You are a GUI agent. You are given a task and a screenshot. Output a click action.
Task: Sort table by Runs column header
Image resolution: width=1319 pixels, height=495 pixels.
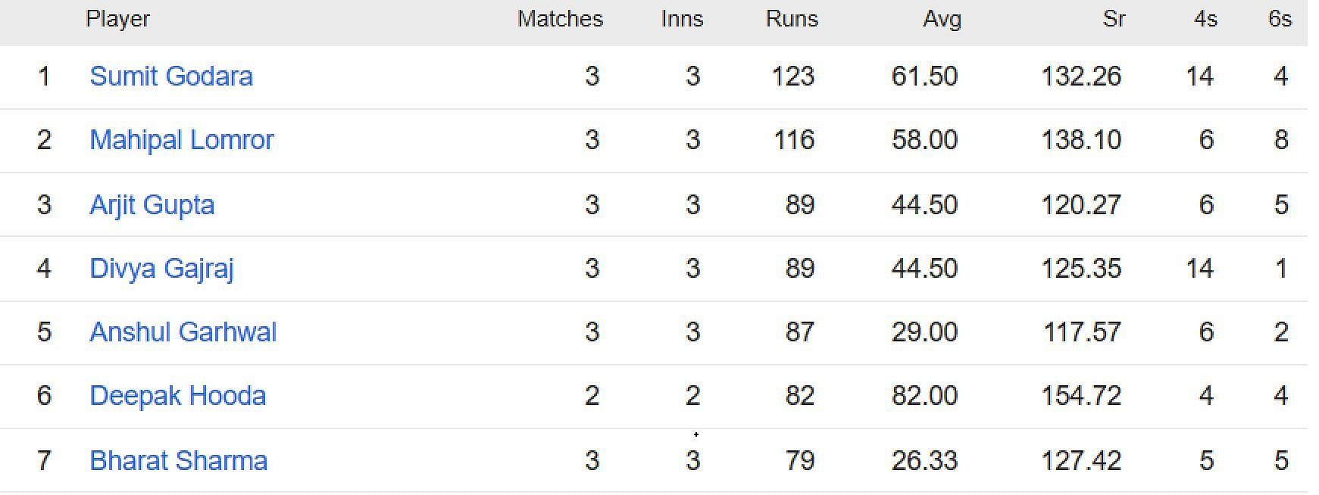coord(792,19)
